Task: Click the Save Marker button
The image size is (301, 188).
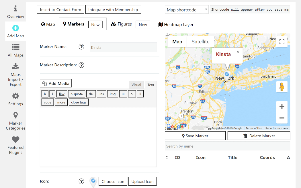Action: pyautogui.click(x=195, y=136)
